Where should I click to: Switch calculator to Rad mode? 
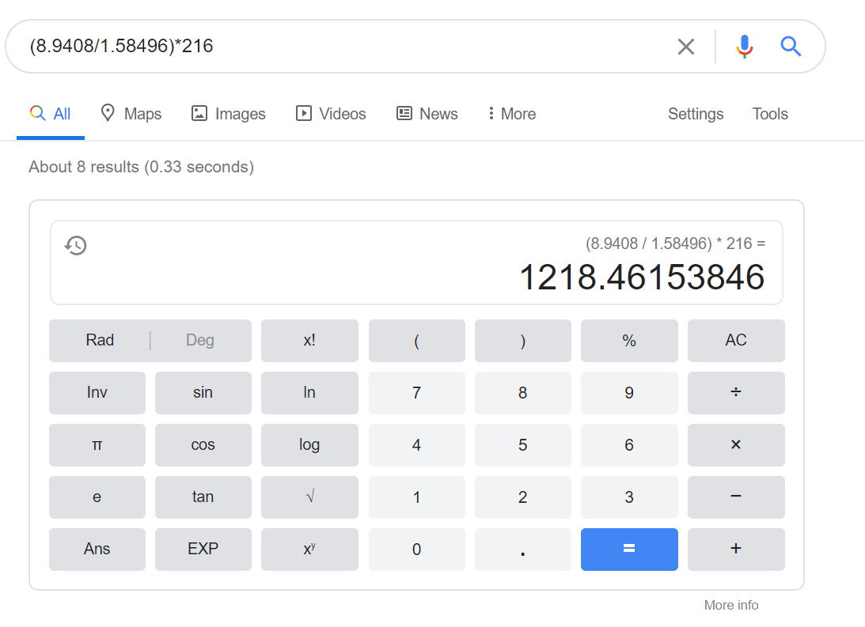(x=100, y=340)
